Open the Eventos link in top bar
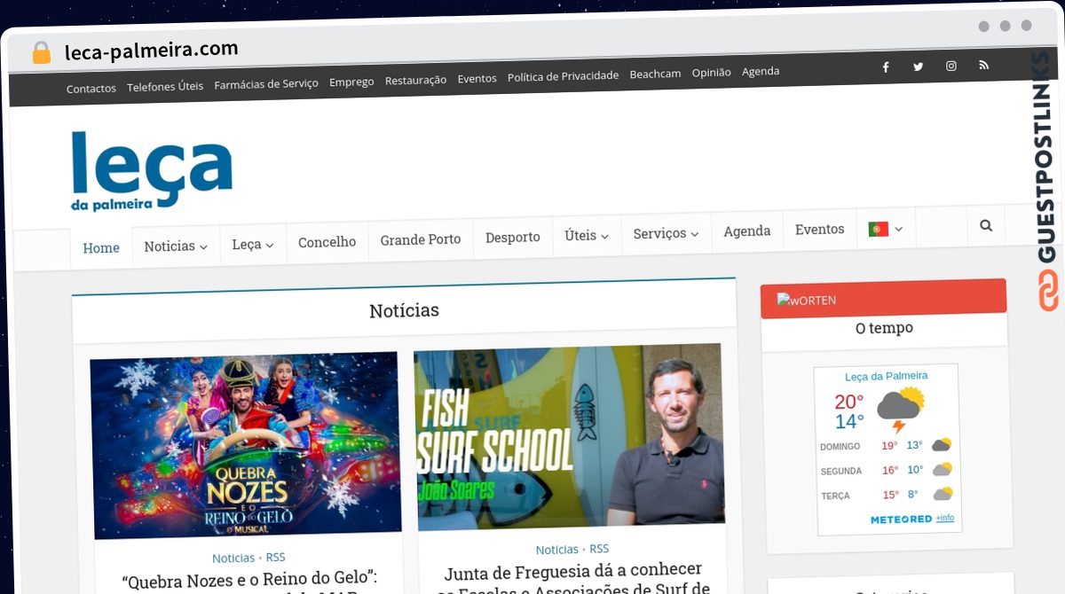This screenshot has height=594, width=1065. [x=477, y=79]
